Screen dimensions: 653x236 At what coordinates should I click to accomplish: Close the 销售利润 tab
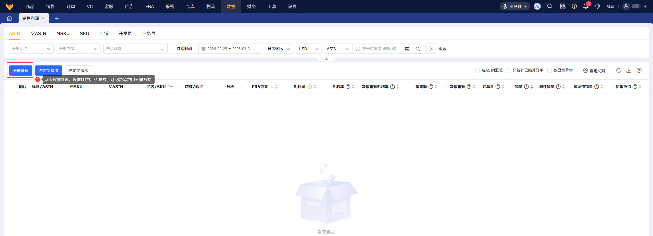pos(43,18)
